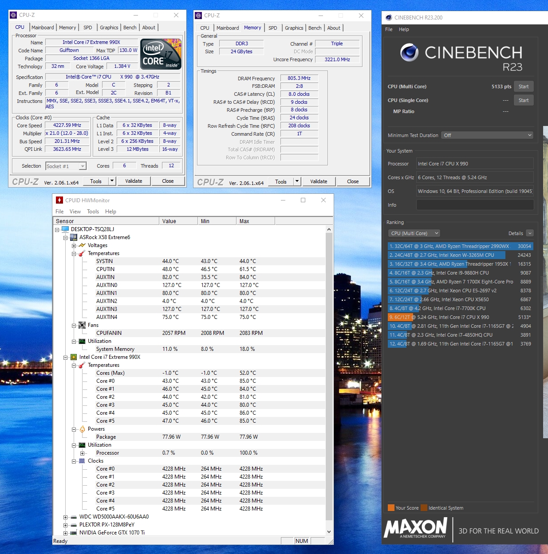Open the Help menu in Cinebench
Viewport: 548px width, 554px height.
(404, 29)
